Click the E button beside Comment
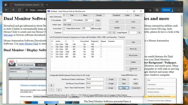 (x=114, y=32)
